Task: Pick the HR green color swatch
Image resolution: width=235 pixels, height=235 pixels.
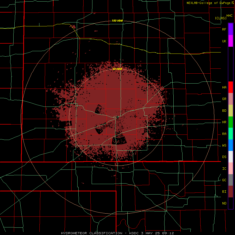Action: pos(231,122)
